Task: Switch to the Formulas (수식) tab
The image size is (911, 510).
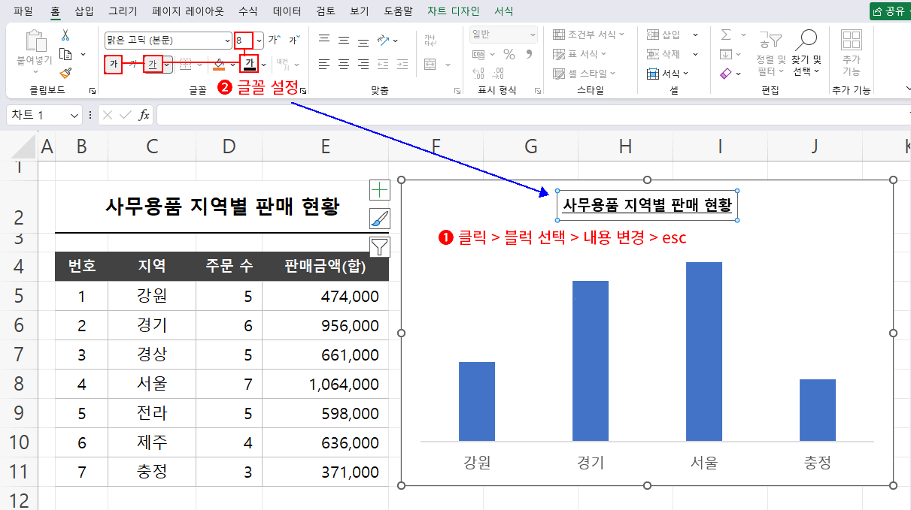Action: point(247,11)
